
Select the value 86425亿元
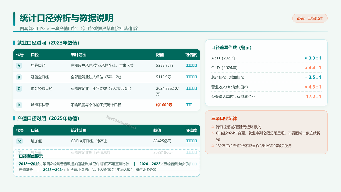pos(162,141)
